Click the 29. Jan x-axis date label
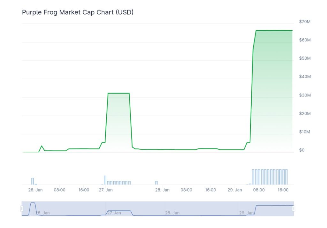Viewport: 327px width, 228px height. pos(234,190)
